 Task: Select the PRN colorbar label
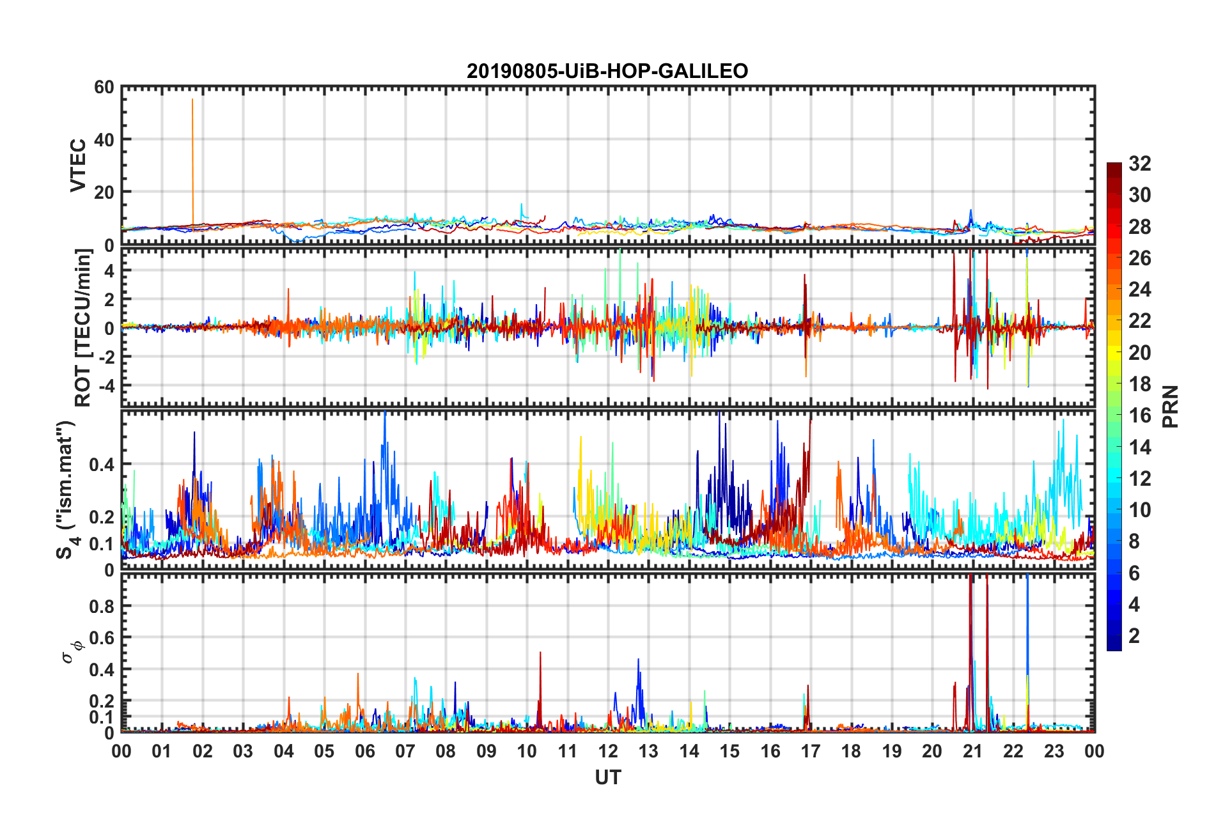pyautogui.click(x=1170, y=407)
